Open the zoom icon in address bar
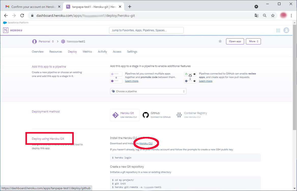 pyautogui.click(x=265, y=15)
